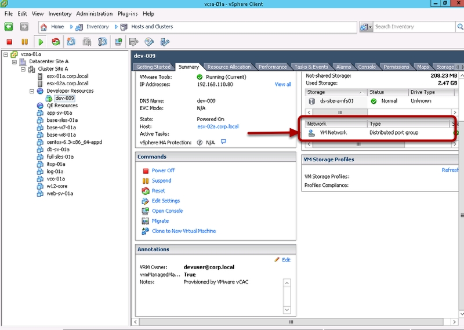Click Hosts and Clusters in breadcrumb
Viewport: 464px width, 330px height.
click(x=152, y=27)
